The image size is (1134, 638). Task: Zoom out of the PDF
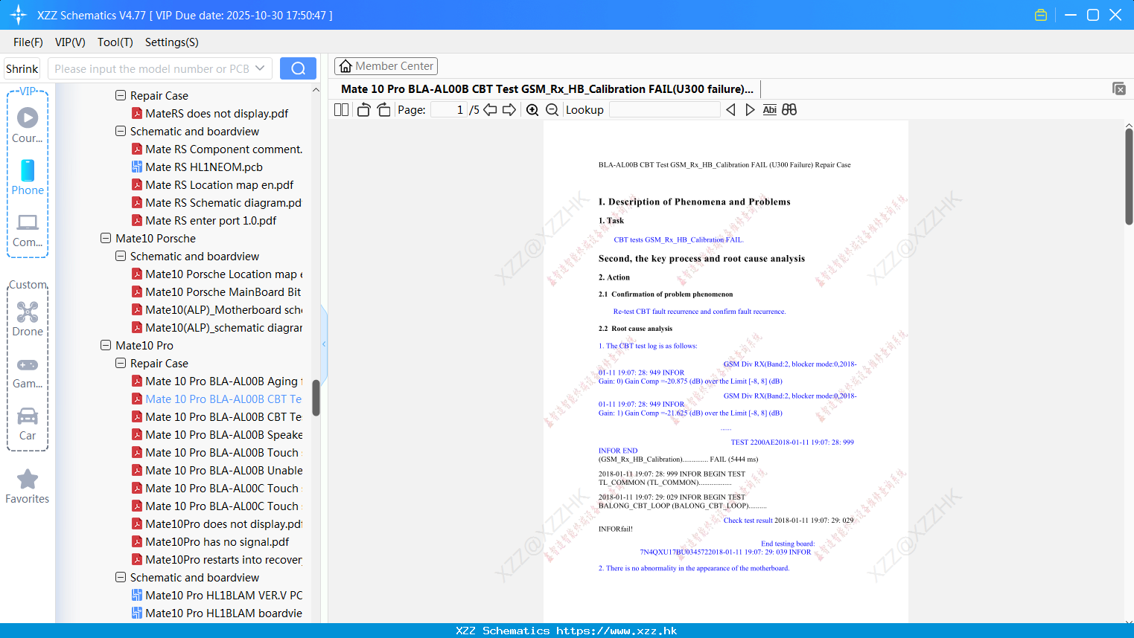(x=552, y=110)
